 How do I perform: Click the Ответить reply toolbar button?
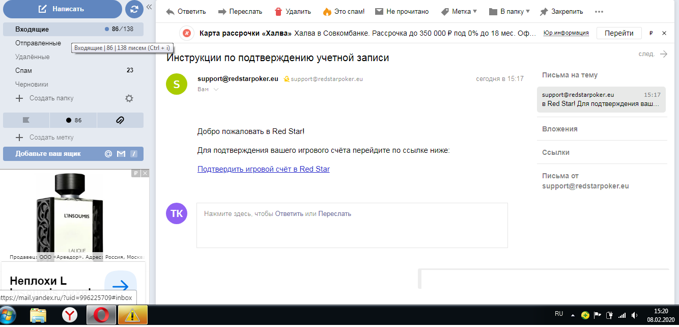click(186, 11)
